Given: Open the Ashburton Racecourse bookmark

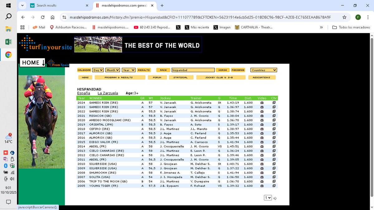Looking at the screenshot, I should tap(68, 27).
